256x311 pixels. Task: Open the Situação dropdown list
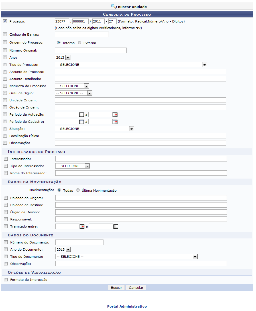coord(131,129)
